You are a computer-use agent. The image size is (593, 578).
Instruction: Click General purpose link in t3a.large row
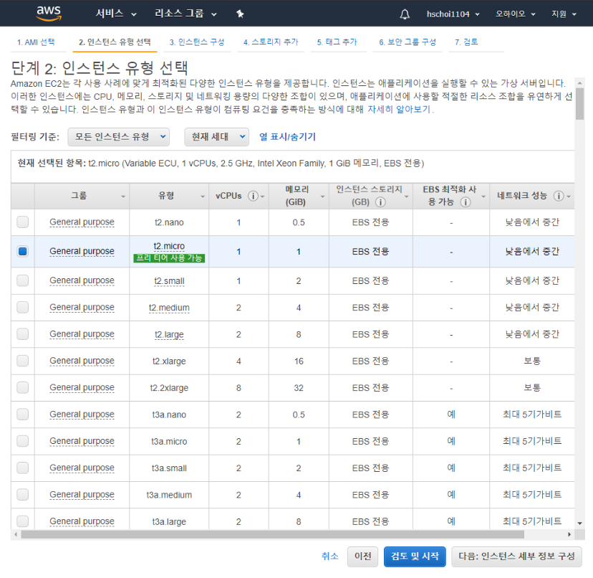[82, 521]
